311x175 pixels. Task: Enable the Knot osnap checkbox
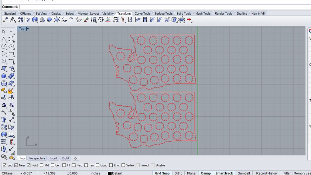click(x=111, y=165)
